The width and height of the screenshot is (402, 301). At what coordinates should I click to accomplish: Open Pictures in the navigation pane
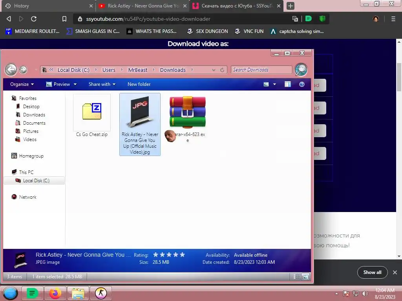coord(31,131)
